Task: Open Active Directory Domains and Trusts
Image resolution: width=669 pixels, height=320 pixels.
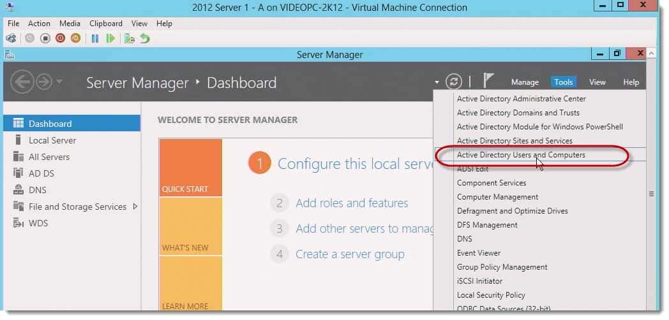Action: tap(518, 113)
